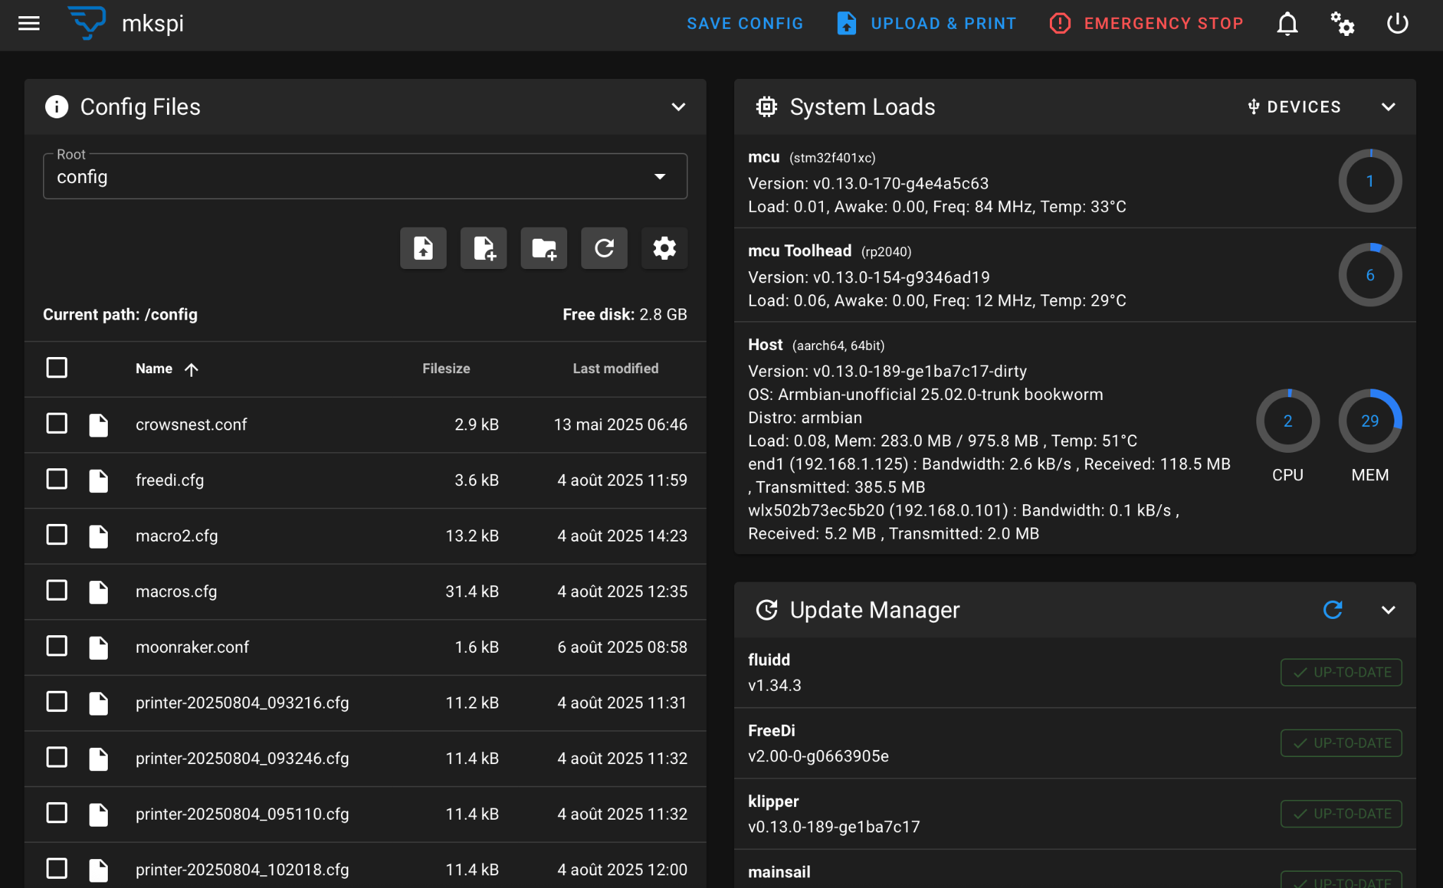This screenshot has height=888, width=1443.
Task: Collapse the Update Manager panel
Action: [1388, 610]
